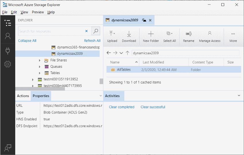
Task: Open the File menu
Action: coord(5,12)
